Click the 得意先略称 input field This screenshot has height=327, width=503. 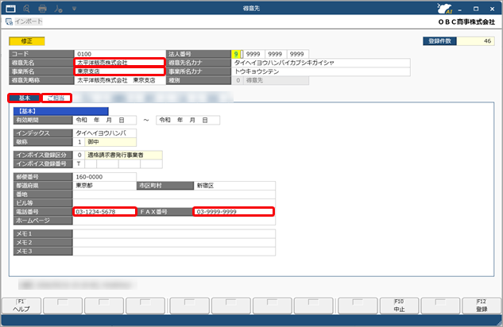[120, 80]
